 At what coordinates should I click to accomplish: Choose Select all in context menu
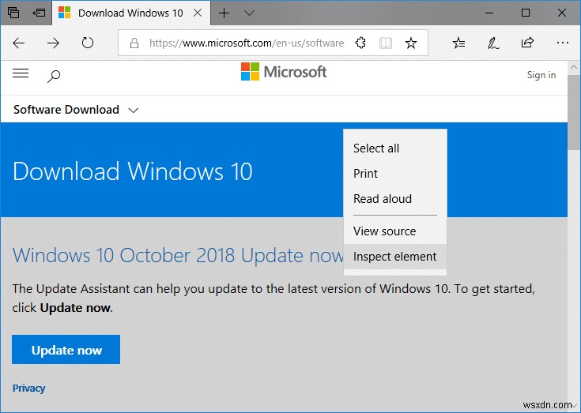point(395,148)
